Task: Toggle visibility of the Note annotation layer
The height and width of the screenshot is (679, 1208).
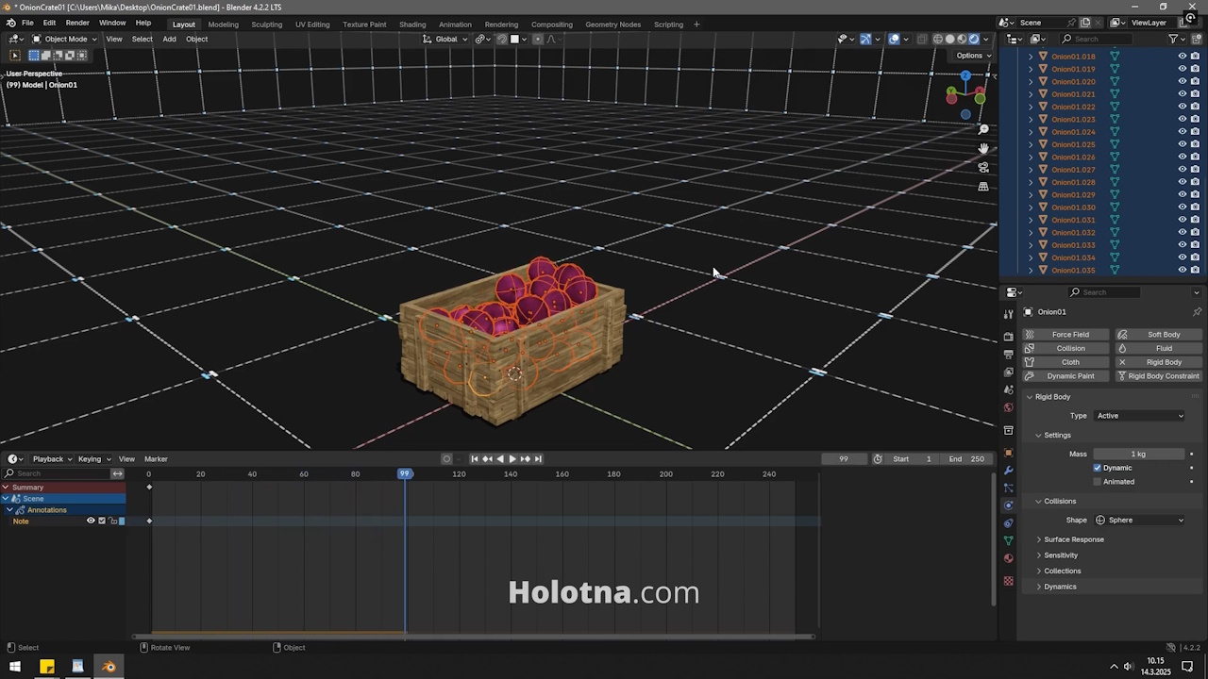Action: (91, 521)
